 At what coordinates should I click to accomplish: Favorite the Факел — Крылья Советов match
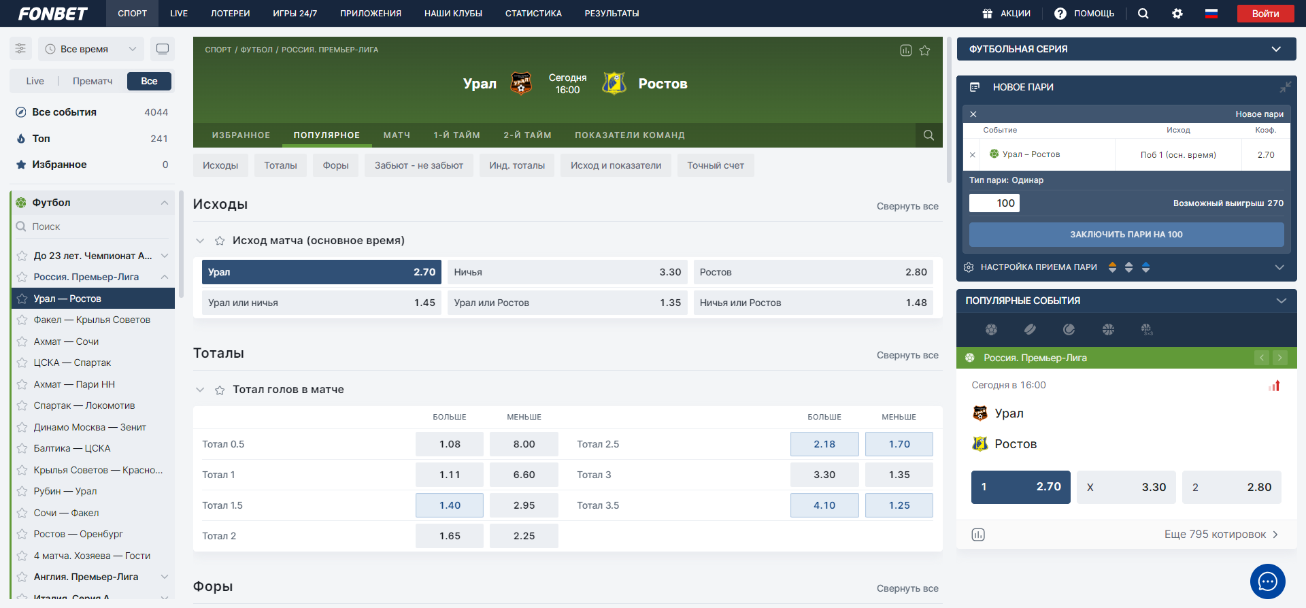click(x=22, y=320)
